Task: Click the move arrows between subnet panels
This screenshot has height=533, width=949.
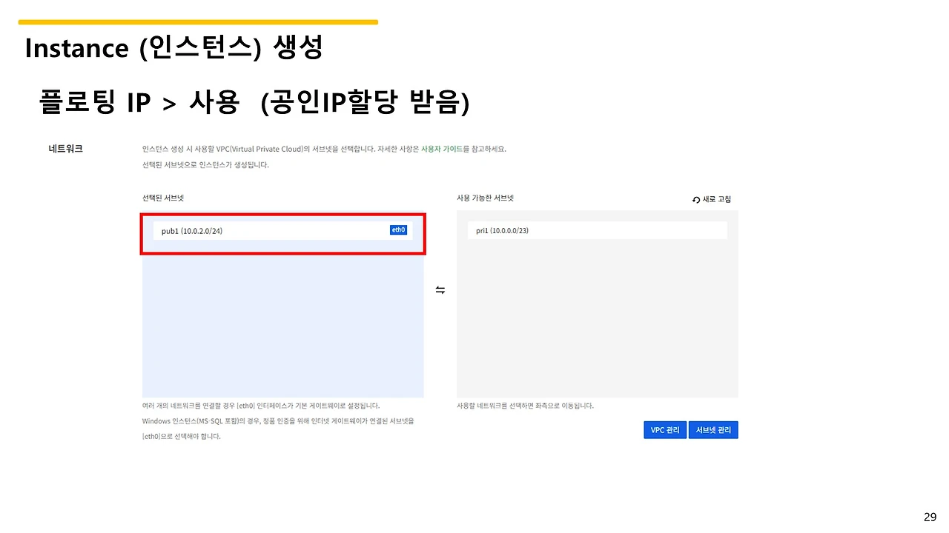Action: (440, 289)
